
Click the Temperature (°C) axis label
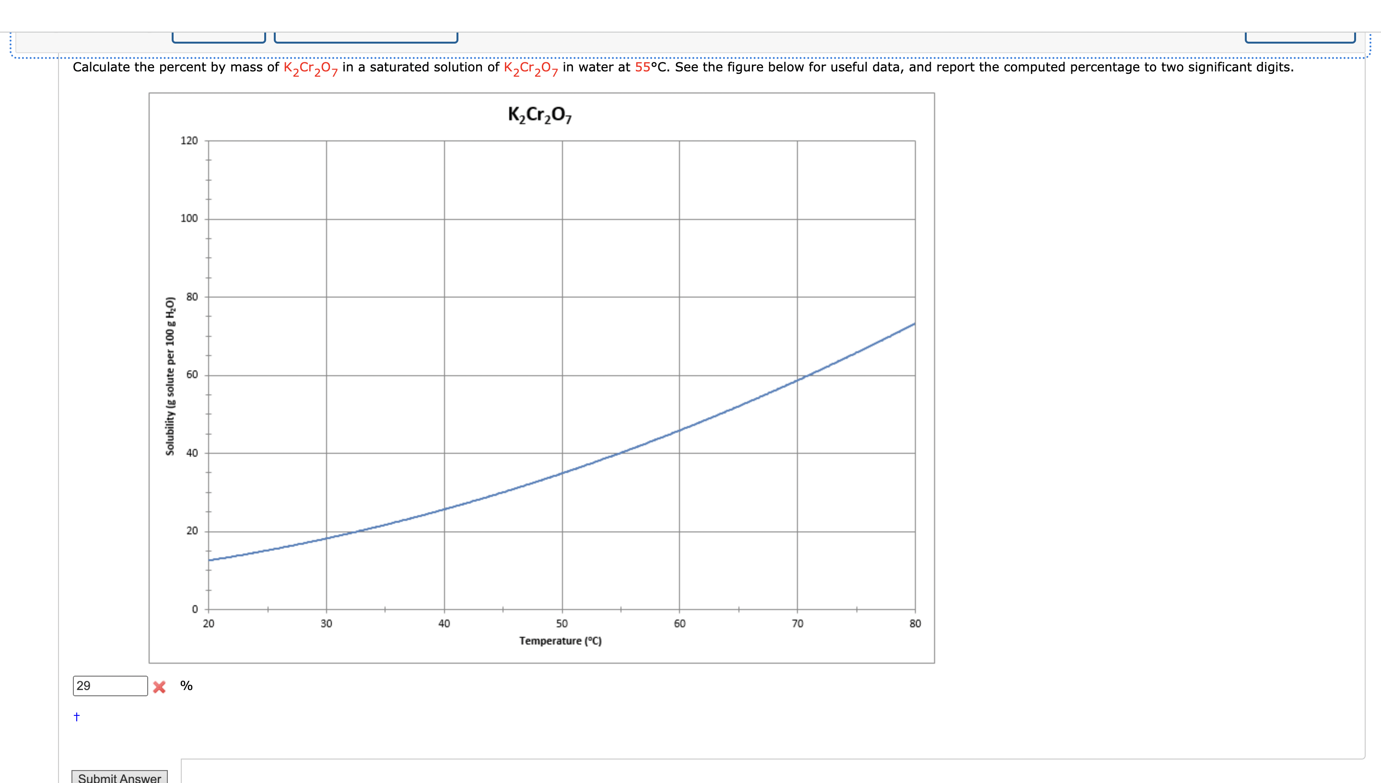pos(560,641)
